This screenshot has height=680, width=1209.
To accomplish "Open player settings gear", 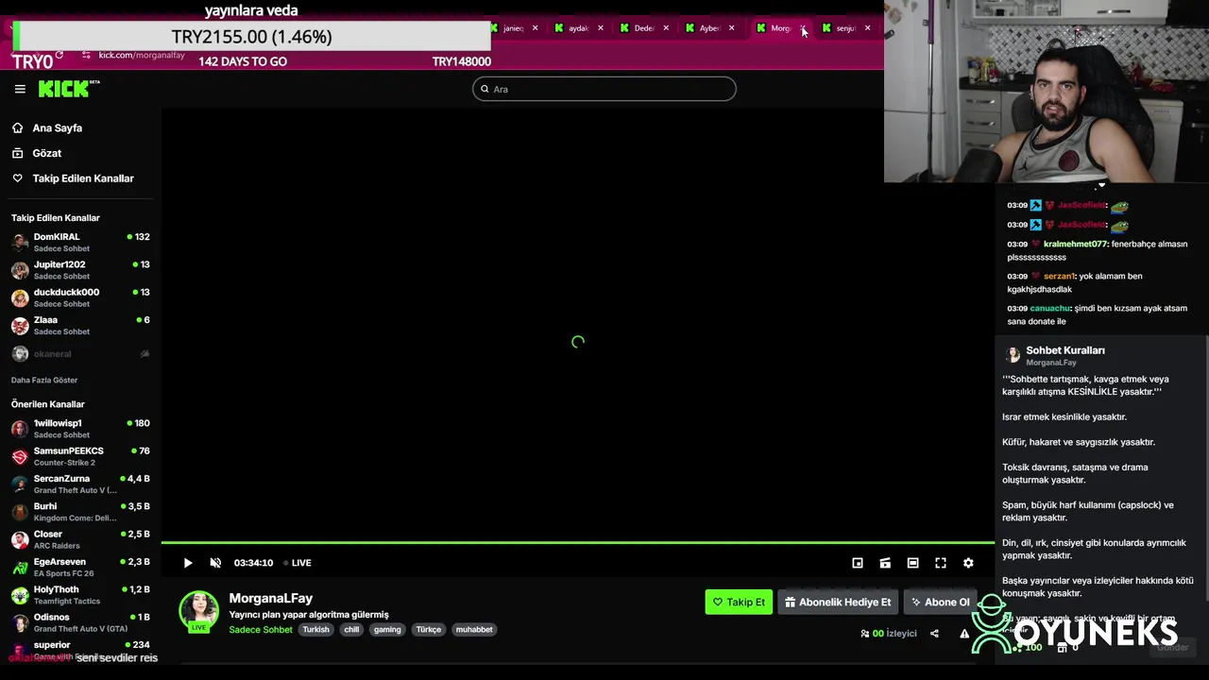I will pos(968,563).
